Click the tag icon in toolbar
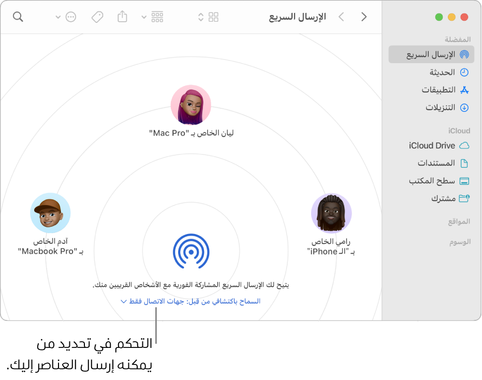 click(x=97, y=17)
